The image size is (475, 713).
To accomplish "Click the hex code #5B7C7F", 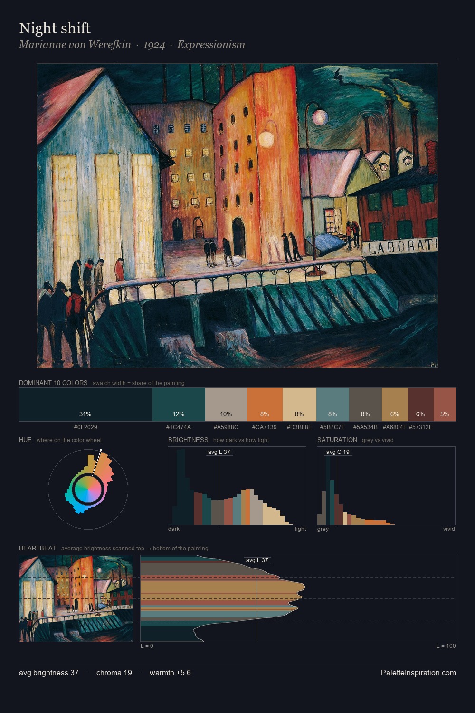I will coord(332,427).
